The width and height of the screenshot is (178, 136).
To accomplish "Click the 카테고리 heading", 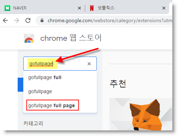I will click(33, 123).
